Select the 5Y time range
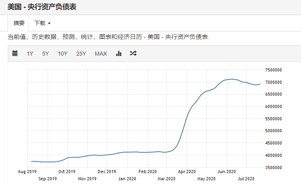This screenshot has width=301, height=189. coord(46,54)
